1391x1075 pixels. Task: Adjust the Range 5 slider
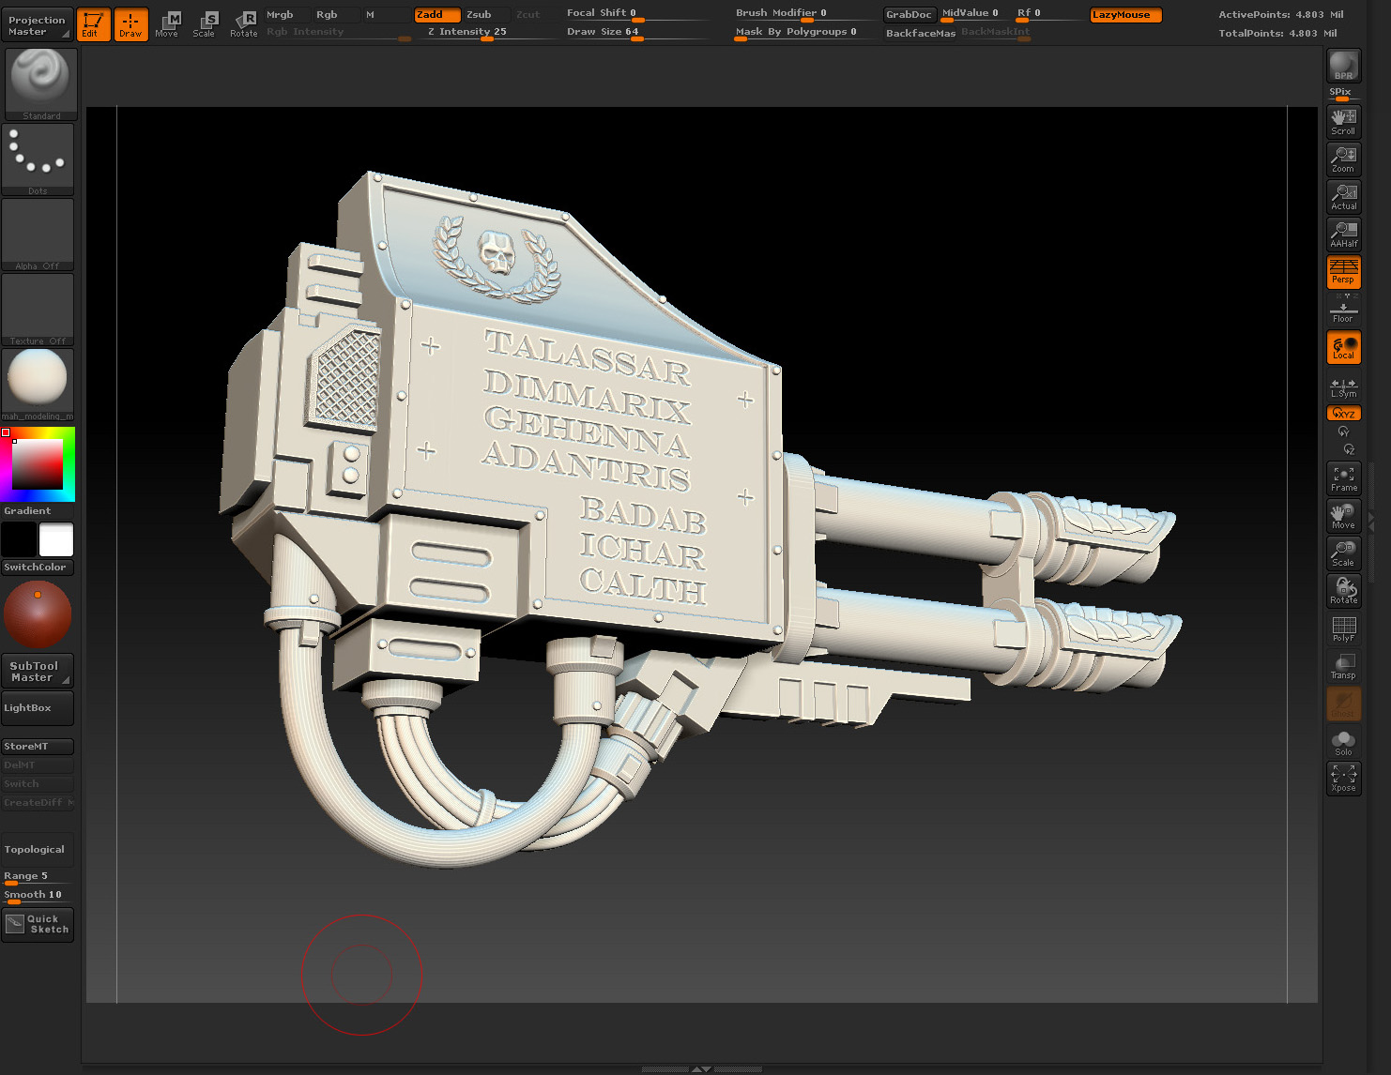coord(38,877)
